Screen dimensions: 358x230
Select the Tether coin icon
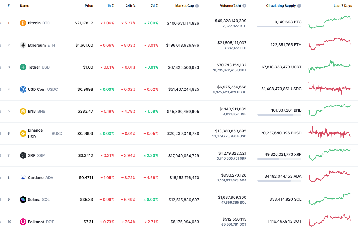23,67
